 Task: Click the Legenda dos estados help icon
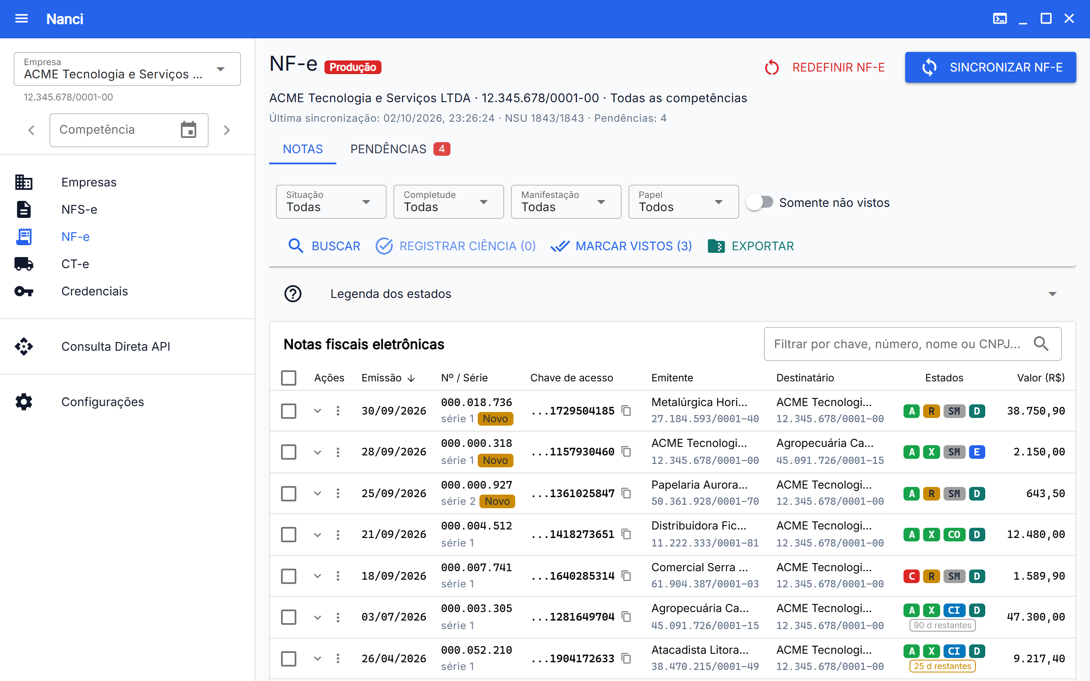[x=293, y=294]
